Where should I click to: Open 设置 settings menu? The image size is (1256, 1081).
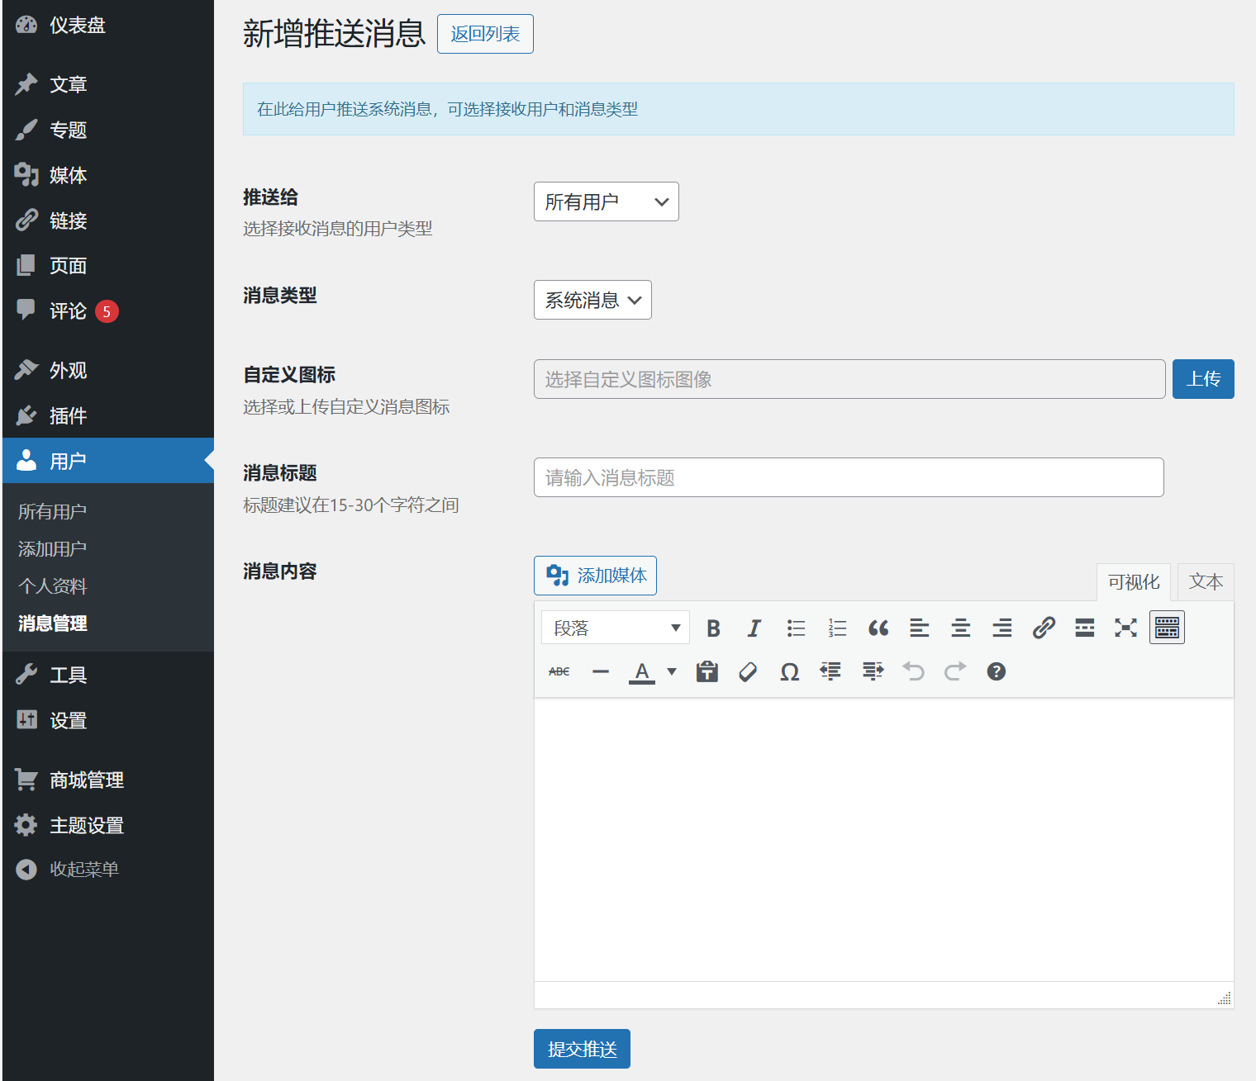(107, 720)
